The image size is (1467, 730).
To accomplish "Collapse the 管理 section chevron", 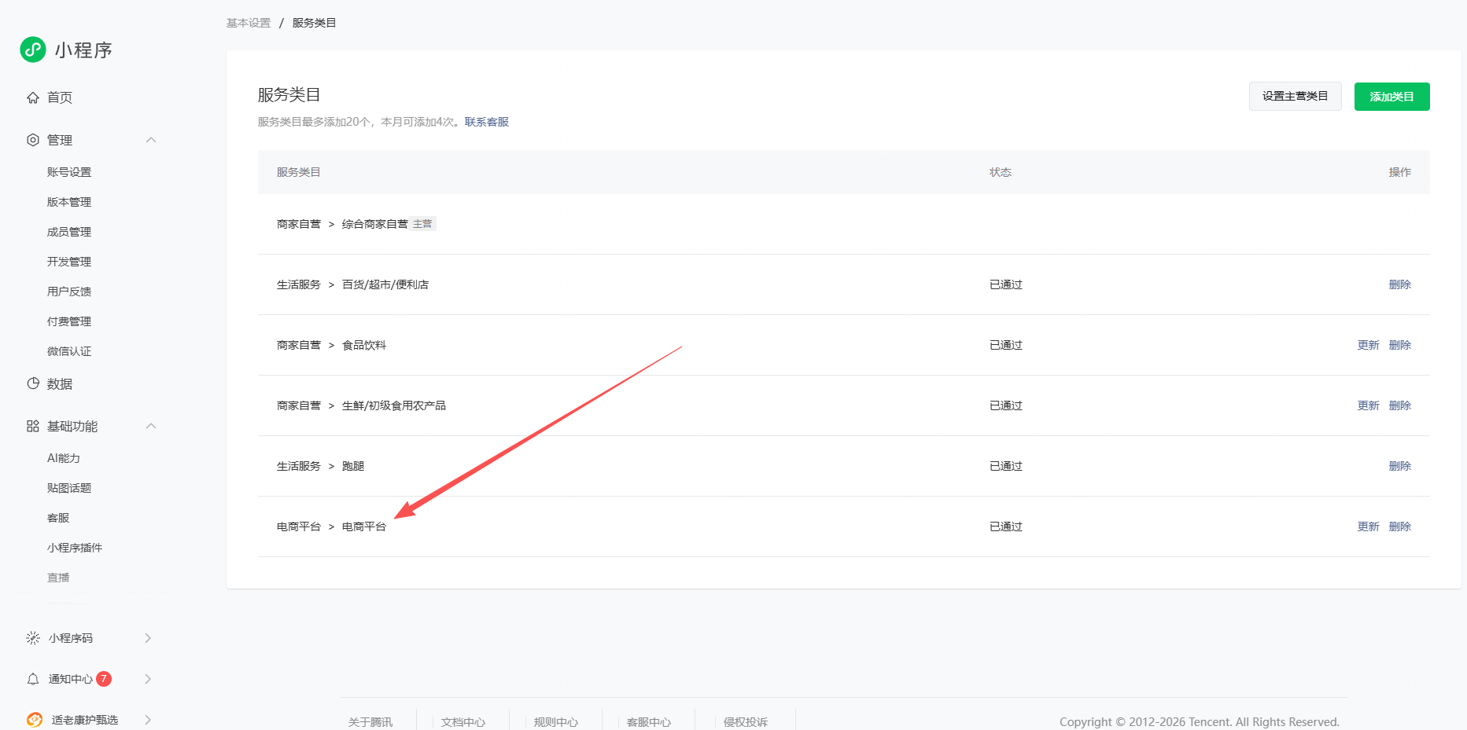I will pyautogui.click(x=151, y=140).
